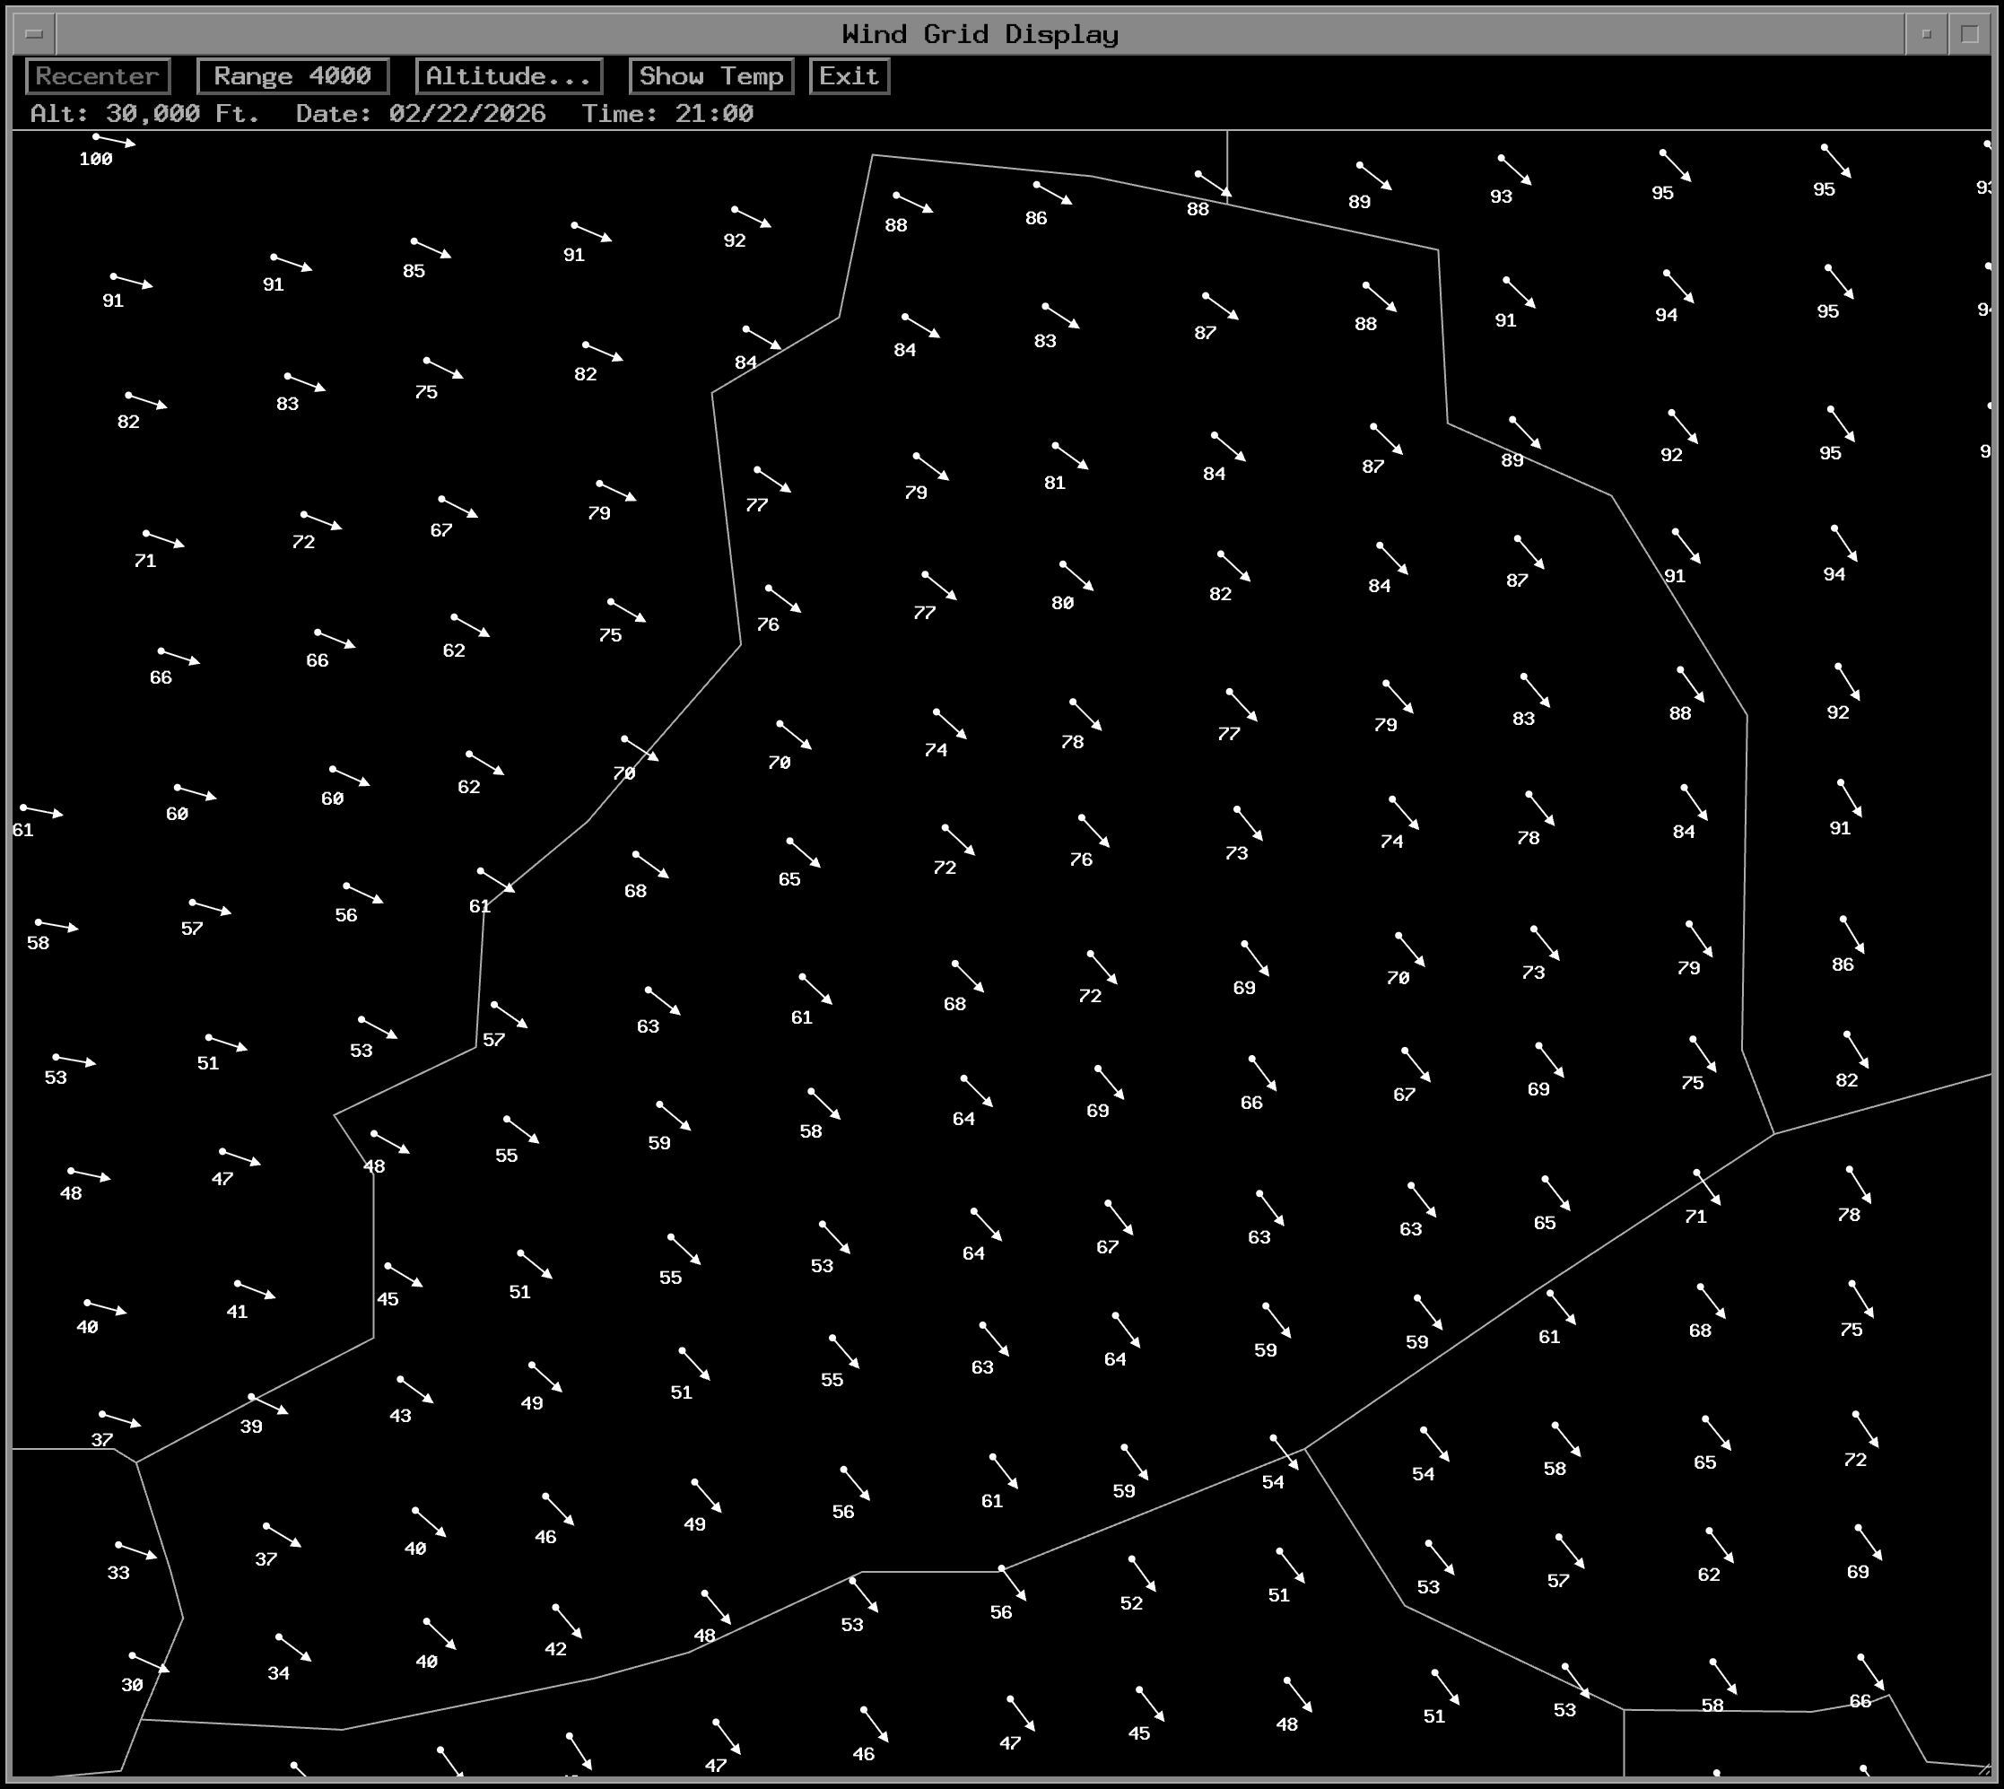2004x1789 pixels.
Task: Select the wind vector labeled 80
Action: [1078, 577]
